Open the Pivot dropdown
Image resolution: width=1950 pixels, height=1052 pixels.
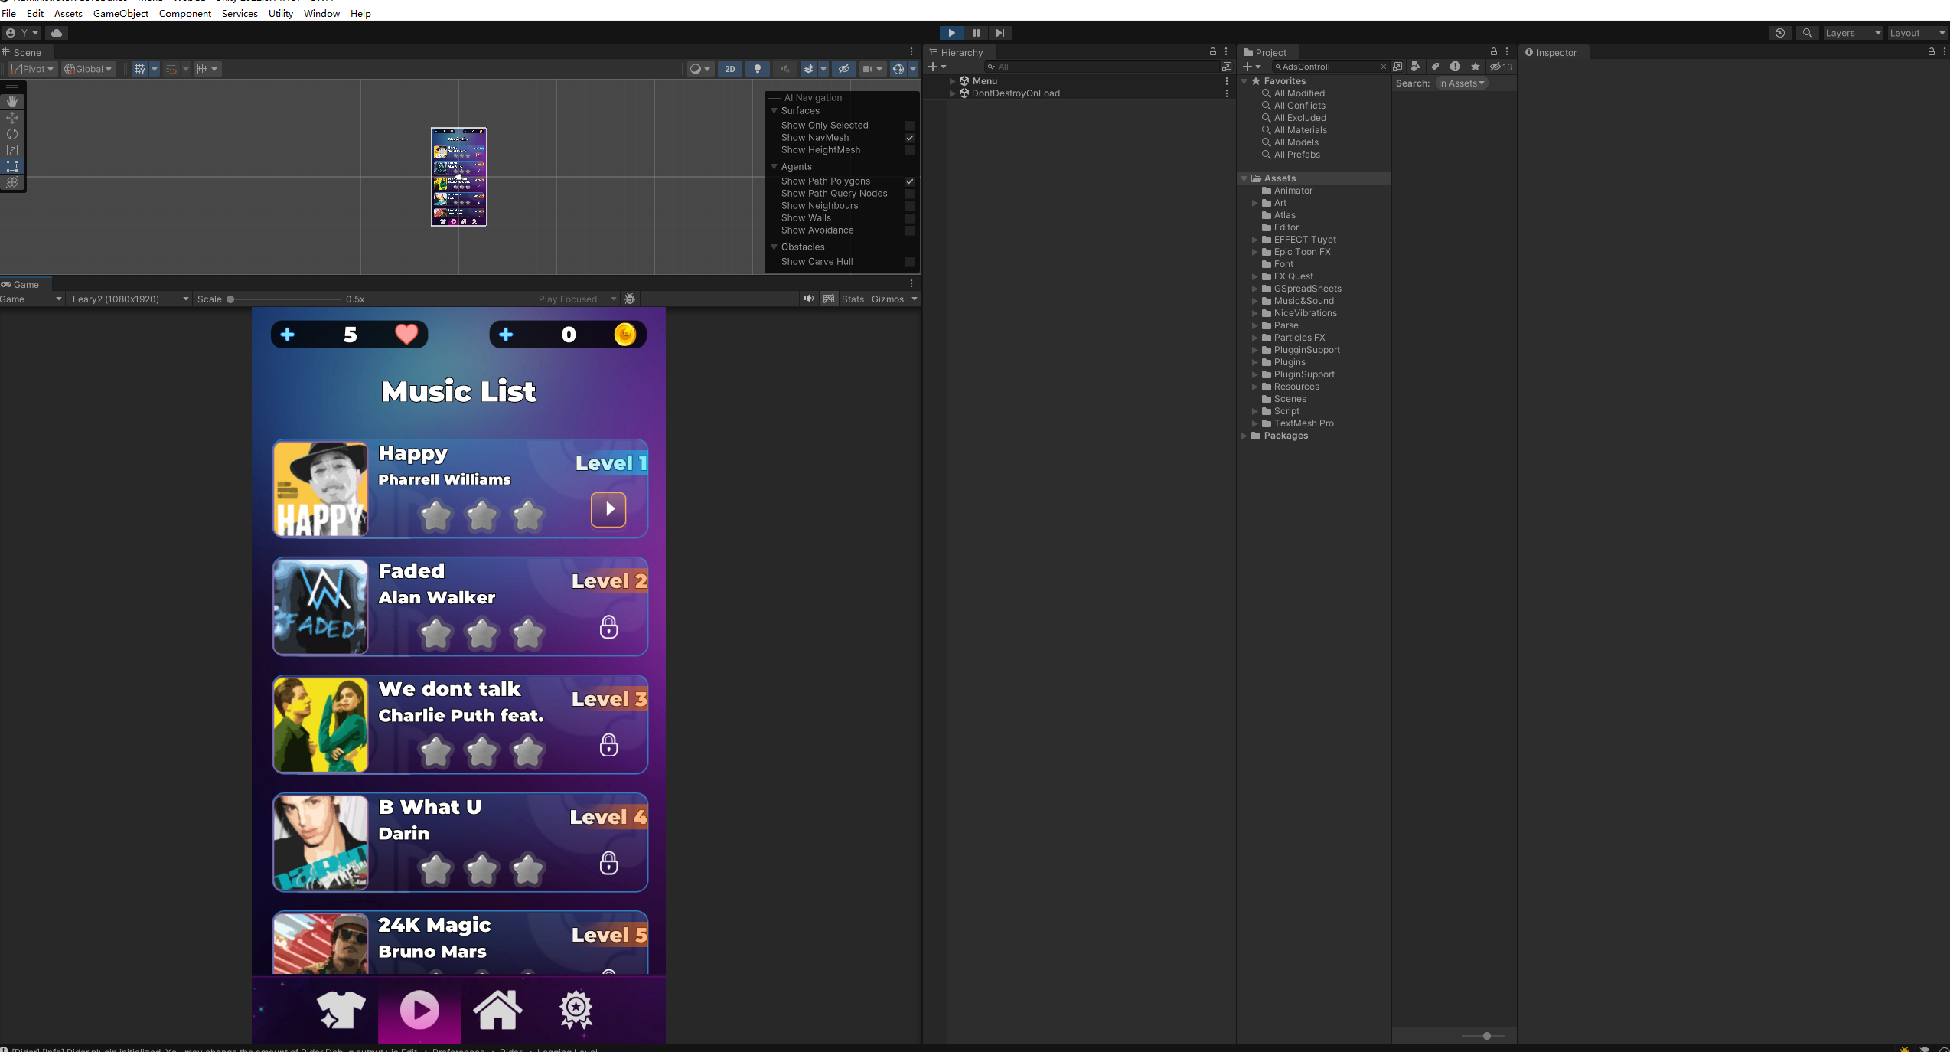click(33, 69)
